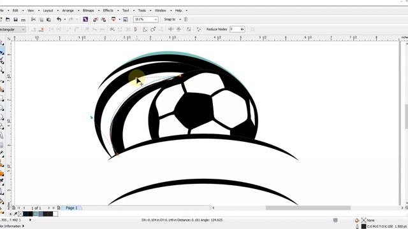Select the white swatch in document palette

tap(55, 214)
